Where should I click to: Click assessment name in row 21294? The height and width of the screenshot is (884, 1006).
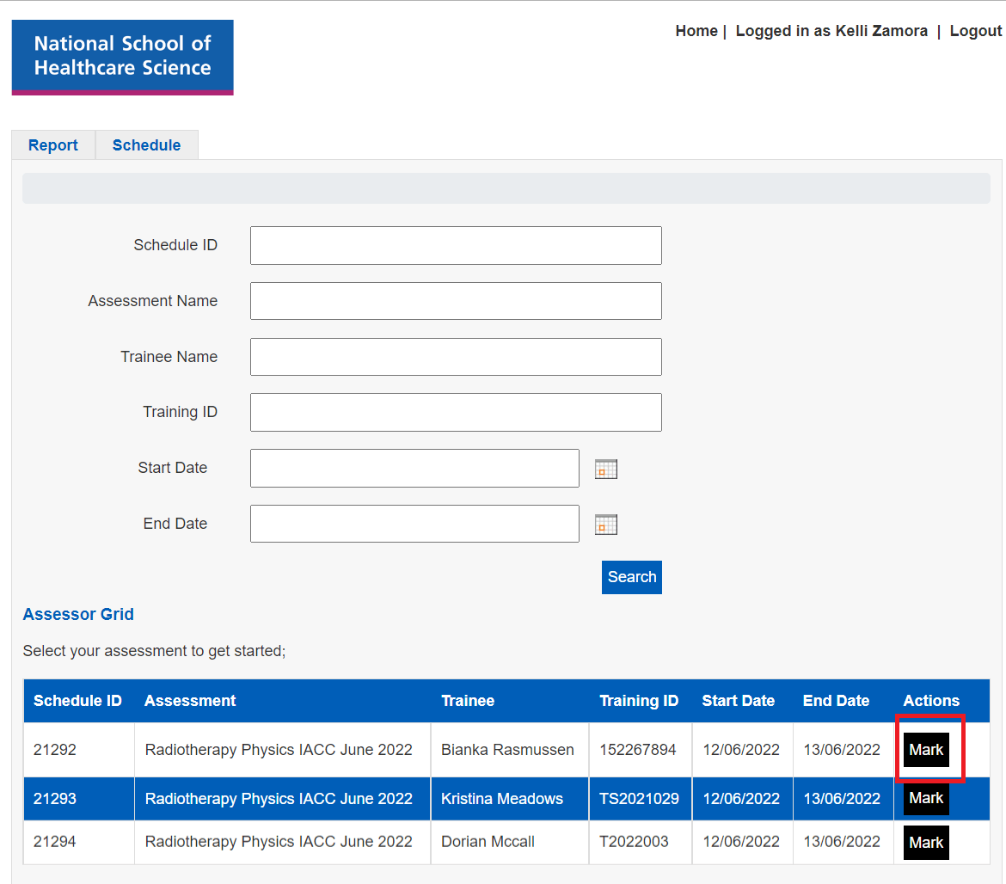coord(279,842)
